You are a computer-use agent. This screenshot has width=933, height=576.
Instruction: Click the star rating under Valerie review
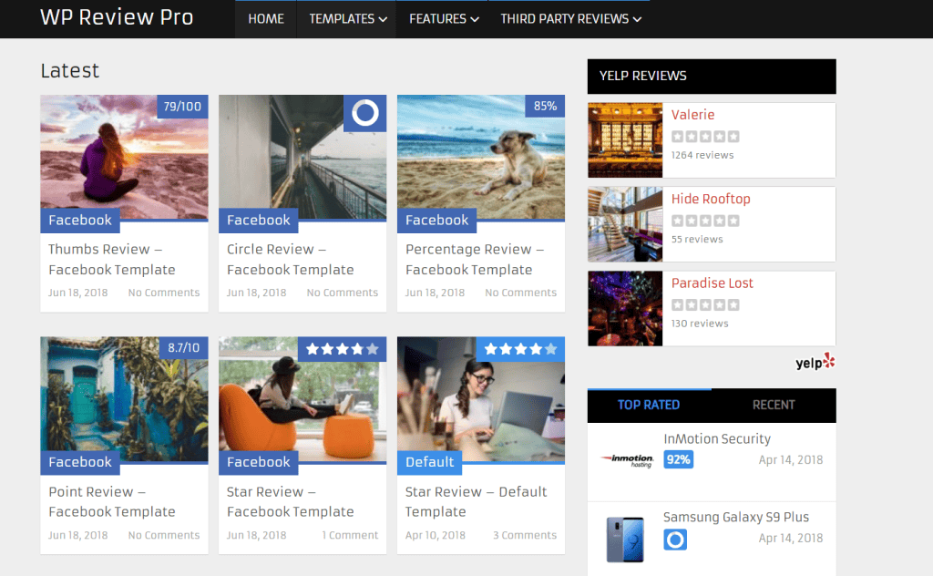click(705, 135)
